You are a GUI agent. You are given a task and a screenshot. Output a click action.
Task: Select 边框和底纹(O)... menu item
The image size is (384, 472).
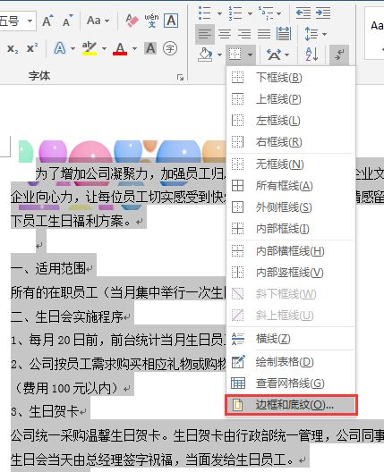(291, 405)
